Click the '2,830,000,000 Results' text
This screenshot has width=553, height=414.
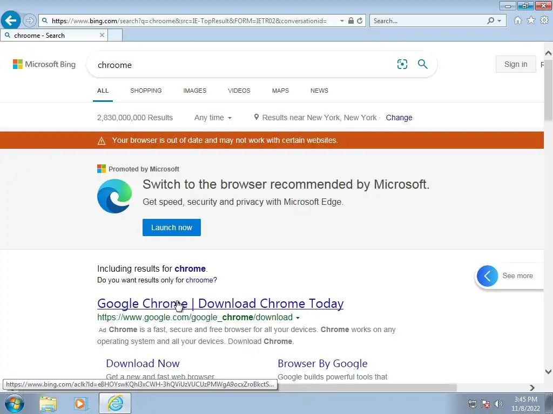click(x=134, y=118)
